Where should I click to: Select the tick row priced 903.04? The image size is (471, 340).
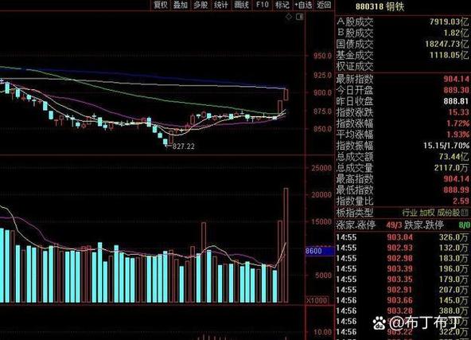coord(403,237)
